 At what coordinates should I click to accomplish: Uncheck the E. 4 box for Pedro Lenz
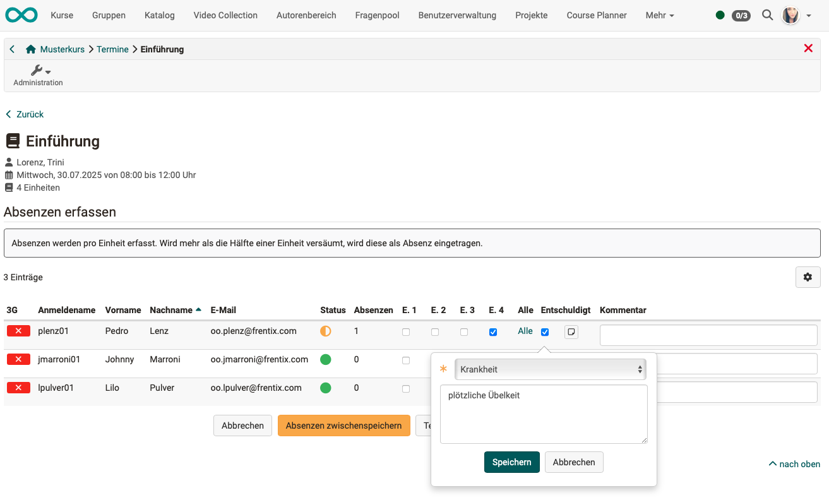[493, 331]
